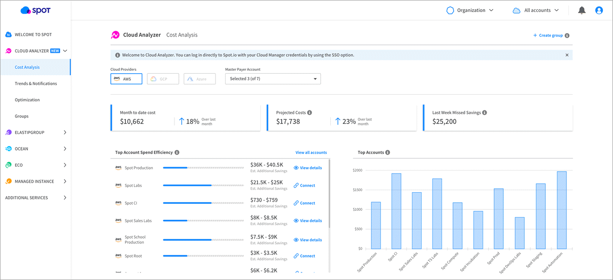This screenshot has width=613, height=280.
Task: Click the account list vertical scrollbar
Action: pos(329,193)
